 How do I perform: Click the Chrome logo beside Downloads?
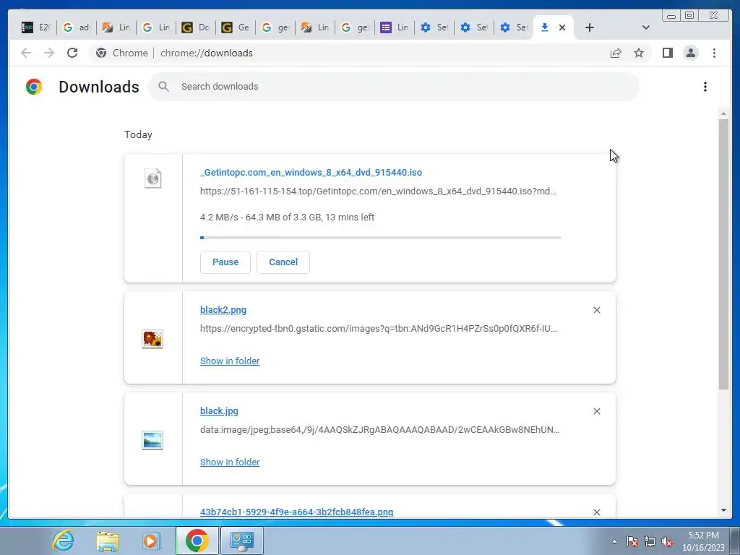tap(34, 87)
